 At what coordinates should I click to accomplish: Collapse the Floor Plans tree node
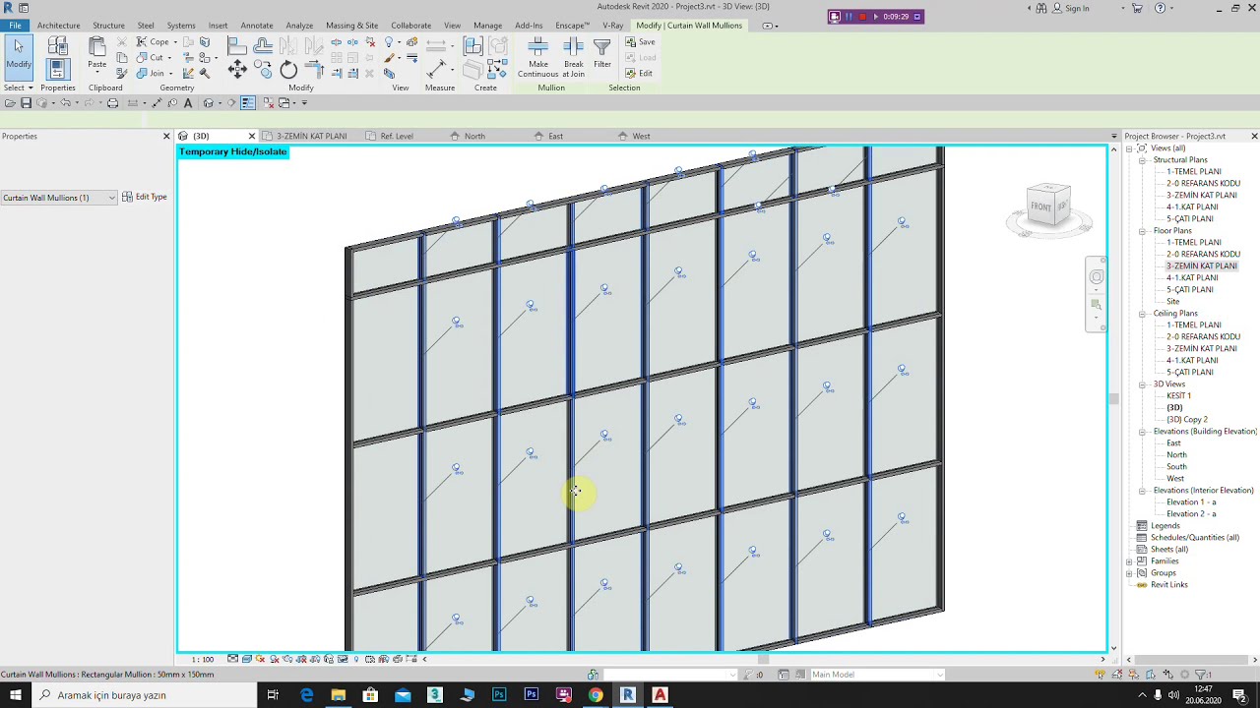click(x=1142, y=231)
